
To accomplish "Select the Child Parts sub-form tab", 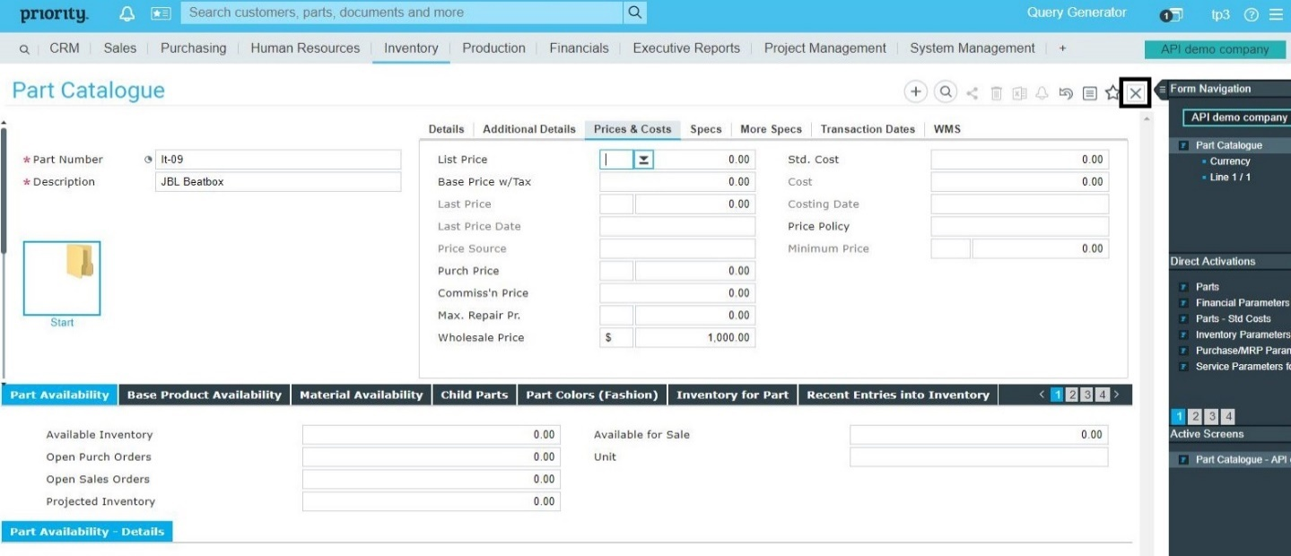I will (x=474, y=395).
